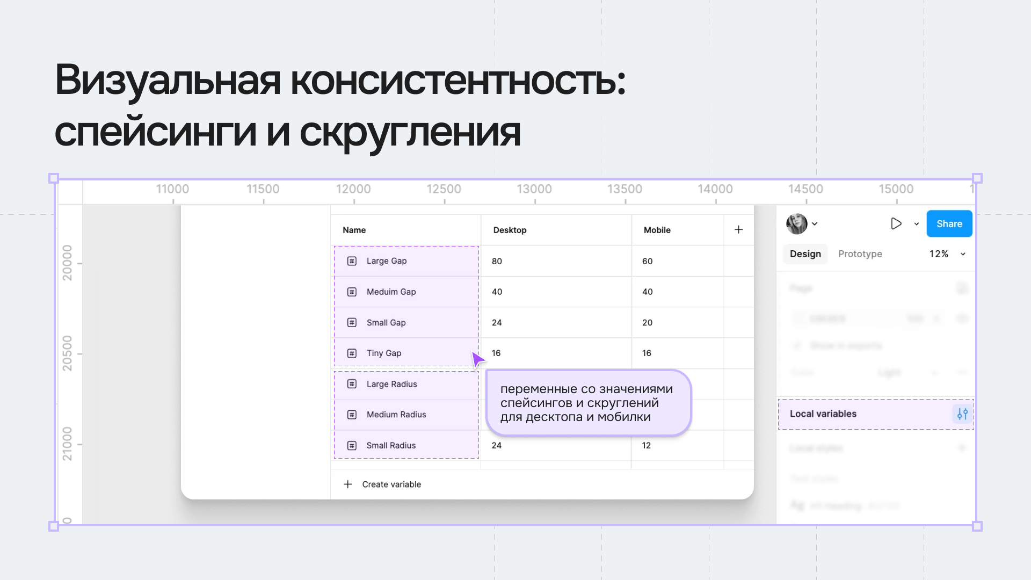Select the number icon beside Large Radius

pos(352,384)
